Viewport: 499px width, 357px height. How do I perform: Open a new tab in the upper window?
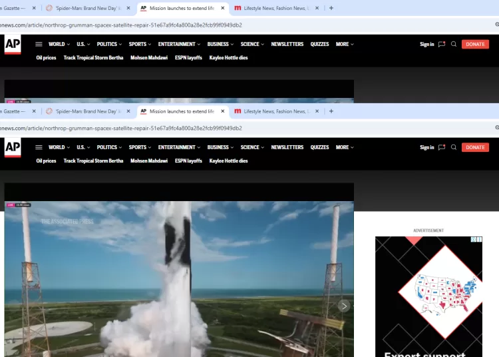point(331,8)
